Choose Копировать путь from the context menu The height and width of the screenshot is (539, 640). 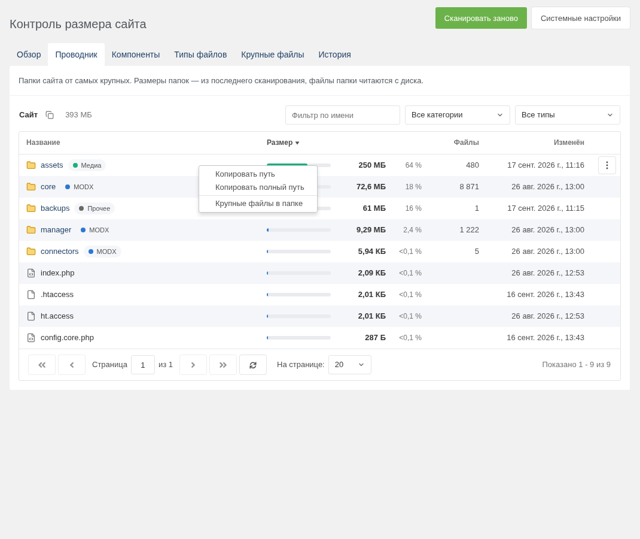[258, 174]
